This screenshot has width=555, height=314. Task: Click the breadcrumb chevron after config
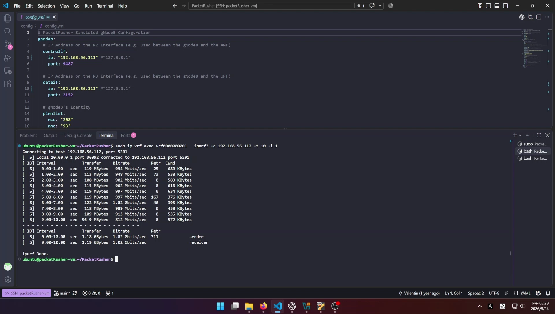(36, 26)
